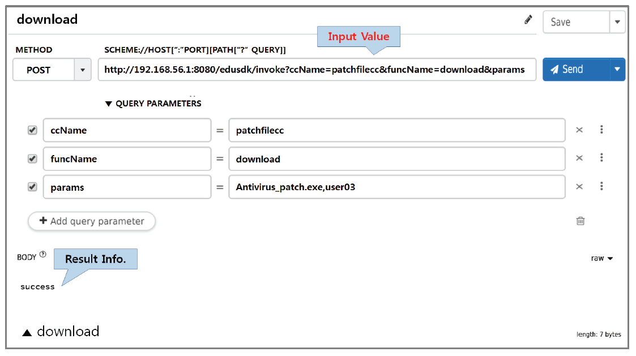Screen dimensions: 636x356
Task: Click the request URL input field
Action: pyautogui.click(x=317, y=70)
